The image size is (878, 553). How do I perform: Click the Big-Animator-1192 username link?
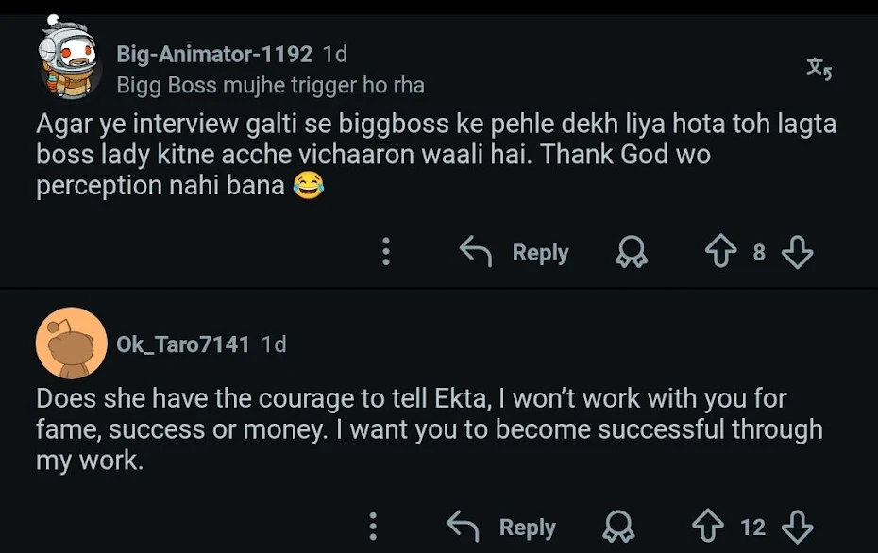pyautogui.click(x=214, y=55)
